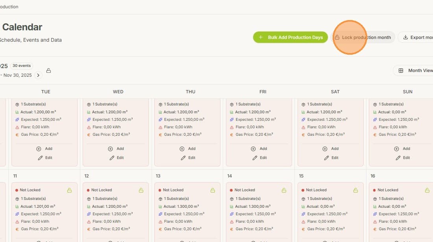Click day number 12
The width and height of the screenshot is (433, 242).
point(87,176)
